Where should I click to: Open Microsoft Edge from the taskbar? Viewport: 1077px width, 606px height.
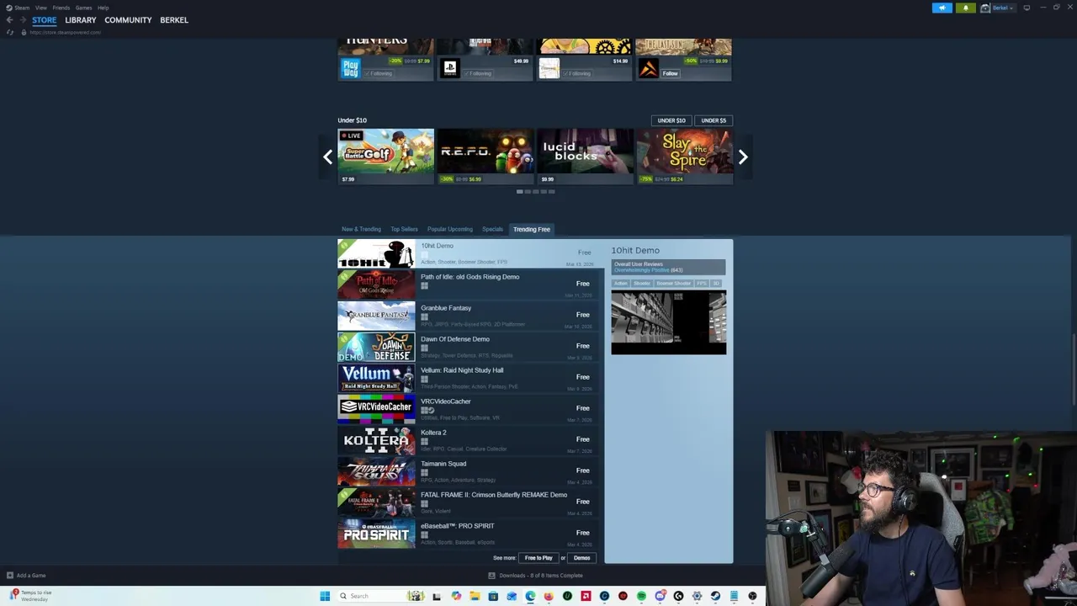530,596
